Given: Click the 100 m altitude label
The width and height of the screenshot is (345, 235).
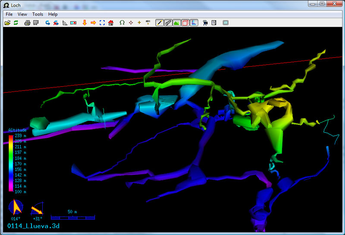Looking at the screenshot, I should tap(20, 192).
